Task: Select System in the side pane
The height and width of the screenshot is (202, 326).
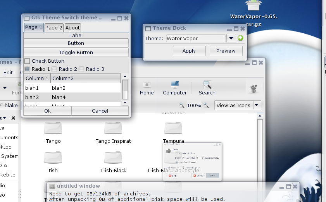Action: pos(10,156)
